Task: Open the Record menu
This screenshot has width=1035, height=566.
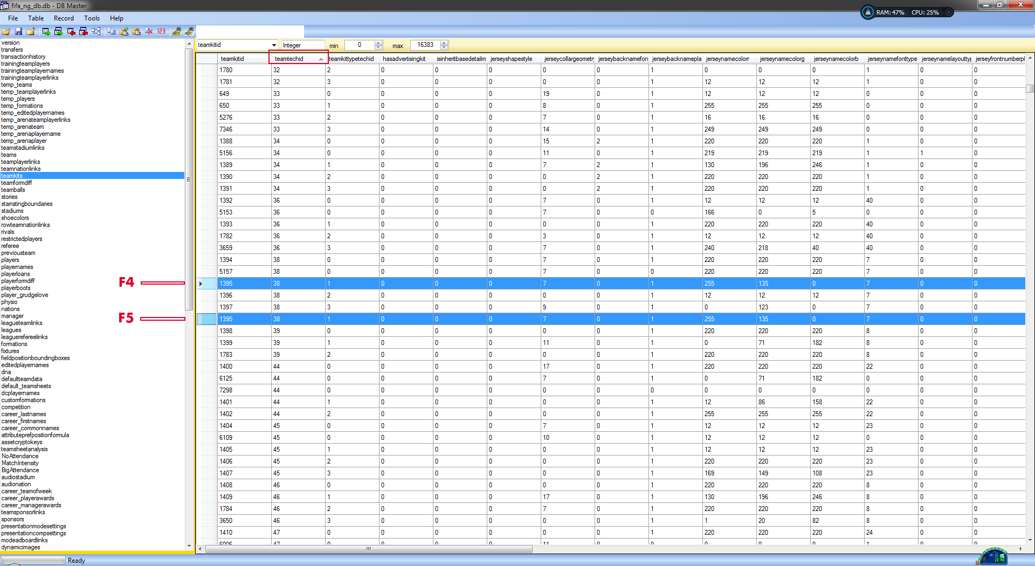Action: pos(64,18)
